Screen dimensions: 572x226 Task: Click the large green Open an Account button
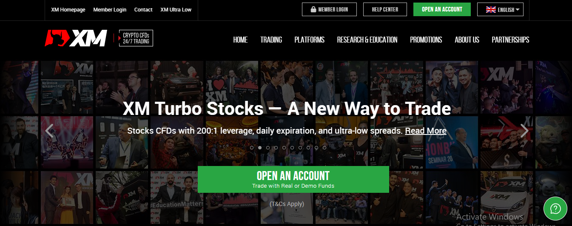click(x=293, y=179)
